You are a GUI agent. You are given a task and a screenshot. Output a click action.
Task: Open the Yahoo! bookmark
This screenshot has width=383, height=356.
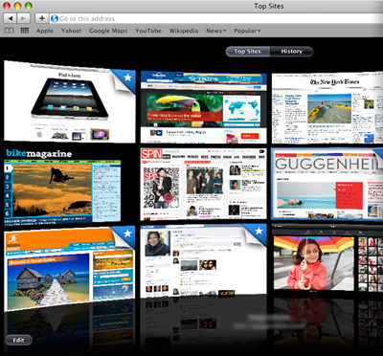click(x=71, y=31)
